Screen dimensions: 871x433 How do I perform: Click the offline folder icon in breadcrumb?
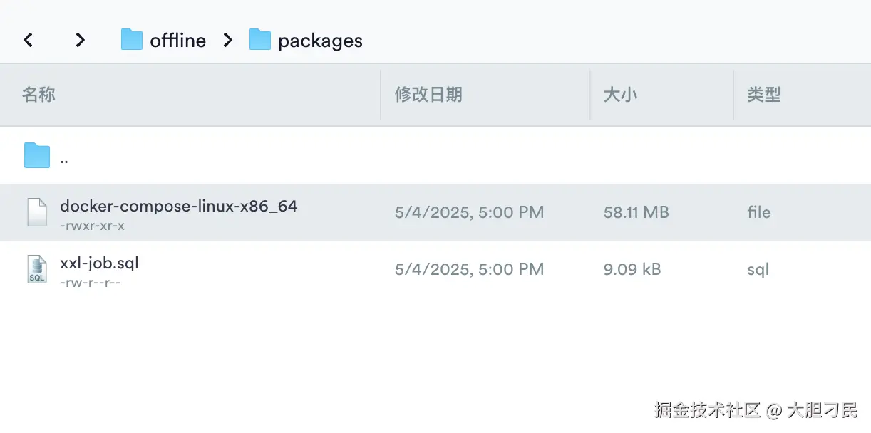pos(132,40)
